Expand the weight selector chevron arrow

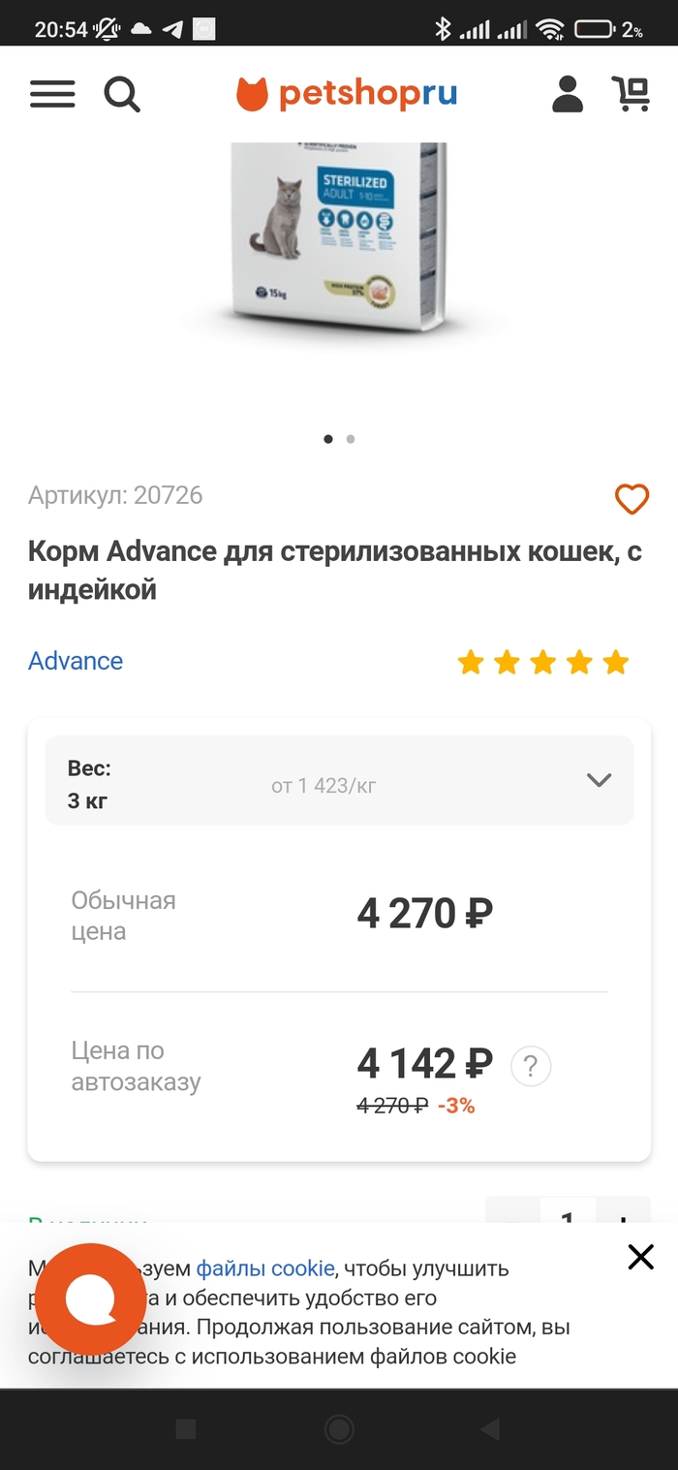600,780
